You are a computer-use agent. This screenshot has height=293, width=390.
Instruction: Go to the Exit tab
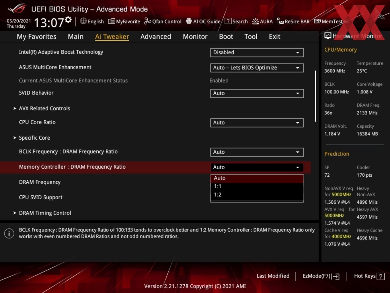coord(274,36)
